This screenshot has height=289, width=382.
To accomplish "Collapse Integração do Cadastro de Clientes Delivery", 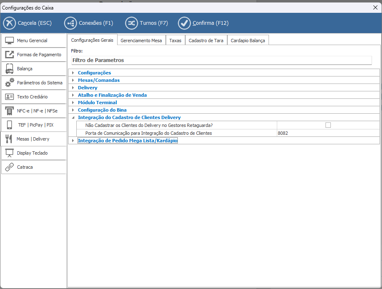I will [73, 117].
